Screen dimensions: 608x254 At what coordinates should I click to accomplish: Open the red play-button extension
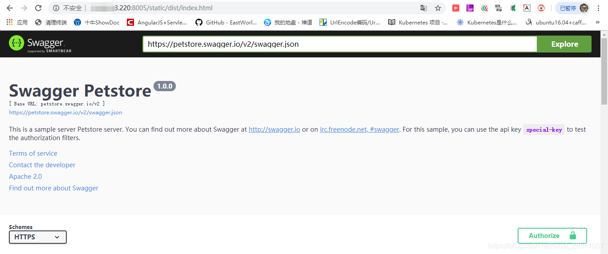point(456,8)
